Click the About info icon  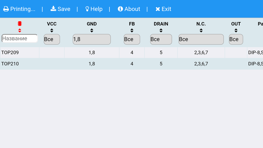[x=120, y=9]
